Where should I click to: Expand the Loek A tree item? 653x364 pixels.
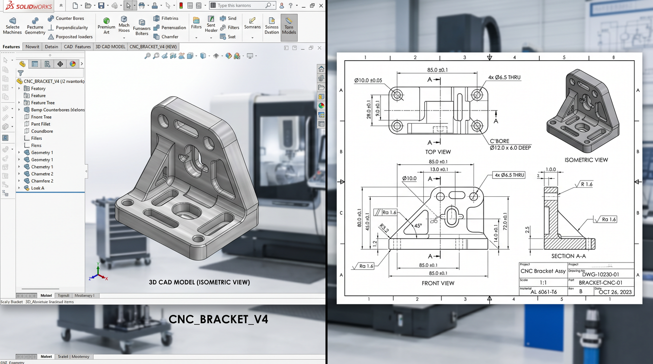tap(19, 188)
